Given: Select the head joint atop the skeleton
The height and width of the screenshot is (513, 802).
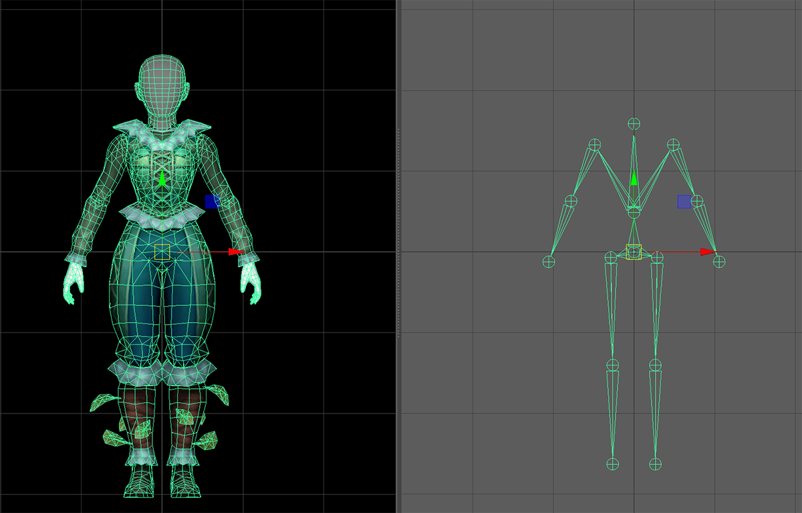Looking at the screenshot, I should click(x=634, y=124).
